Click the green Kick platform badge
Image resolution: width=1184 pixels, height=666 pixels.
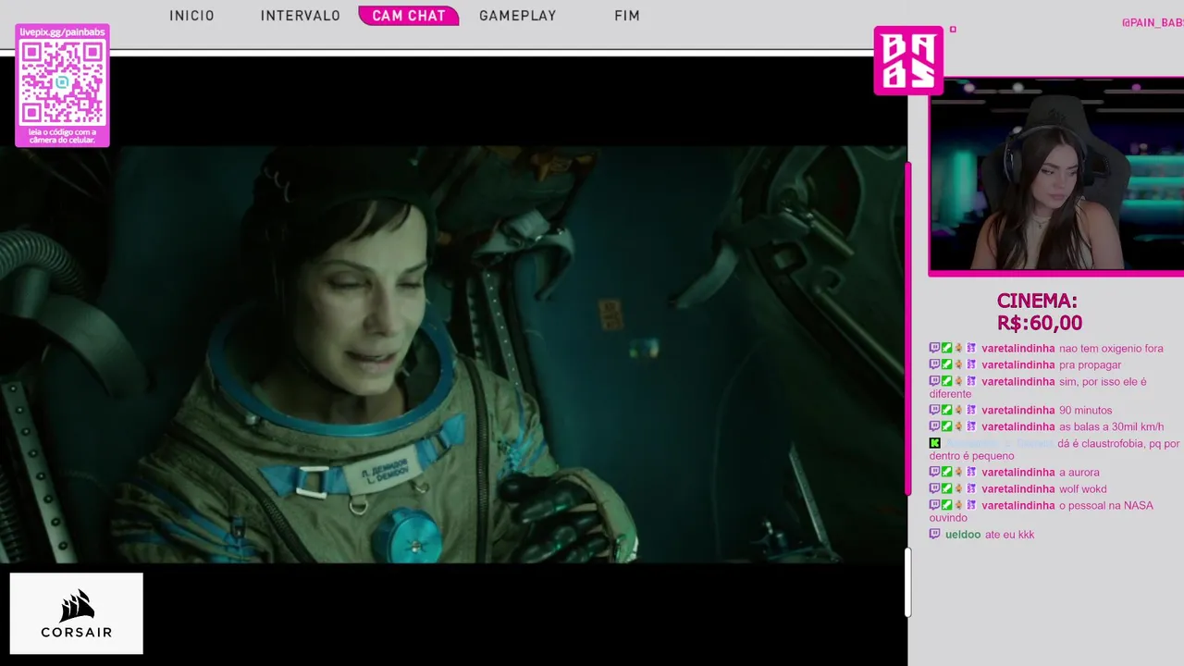pyautogui.click(x=934, y=444)
